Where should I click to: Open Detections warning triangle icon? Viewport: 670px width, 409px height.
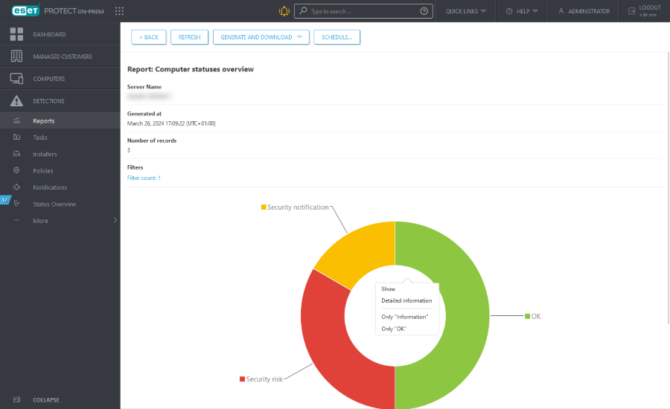pyautogui.click(x=16, y=101)
